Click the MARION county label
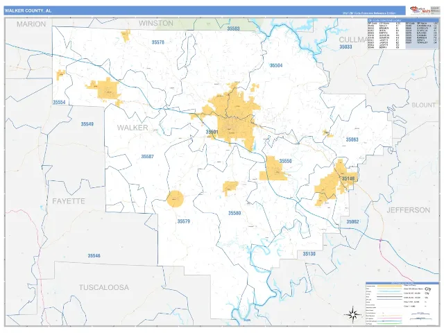 tap(31, 24)
